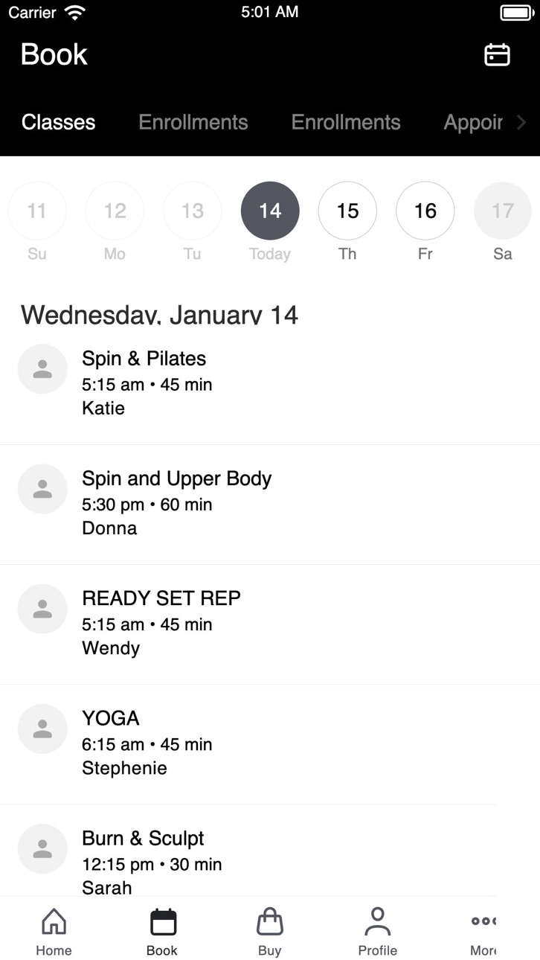Open the Burn & Sculpt class
Viewport: 540px width, 960px height.
270,851
